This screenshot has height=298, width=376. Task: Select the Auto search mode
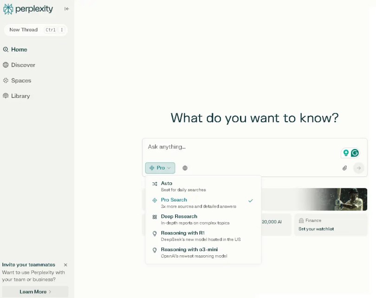(203, 186)
